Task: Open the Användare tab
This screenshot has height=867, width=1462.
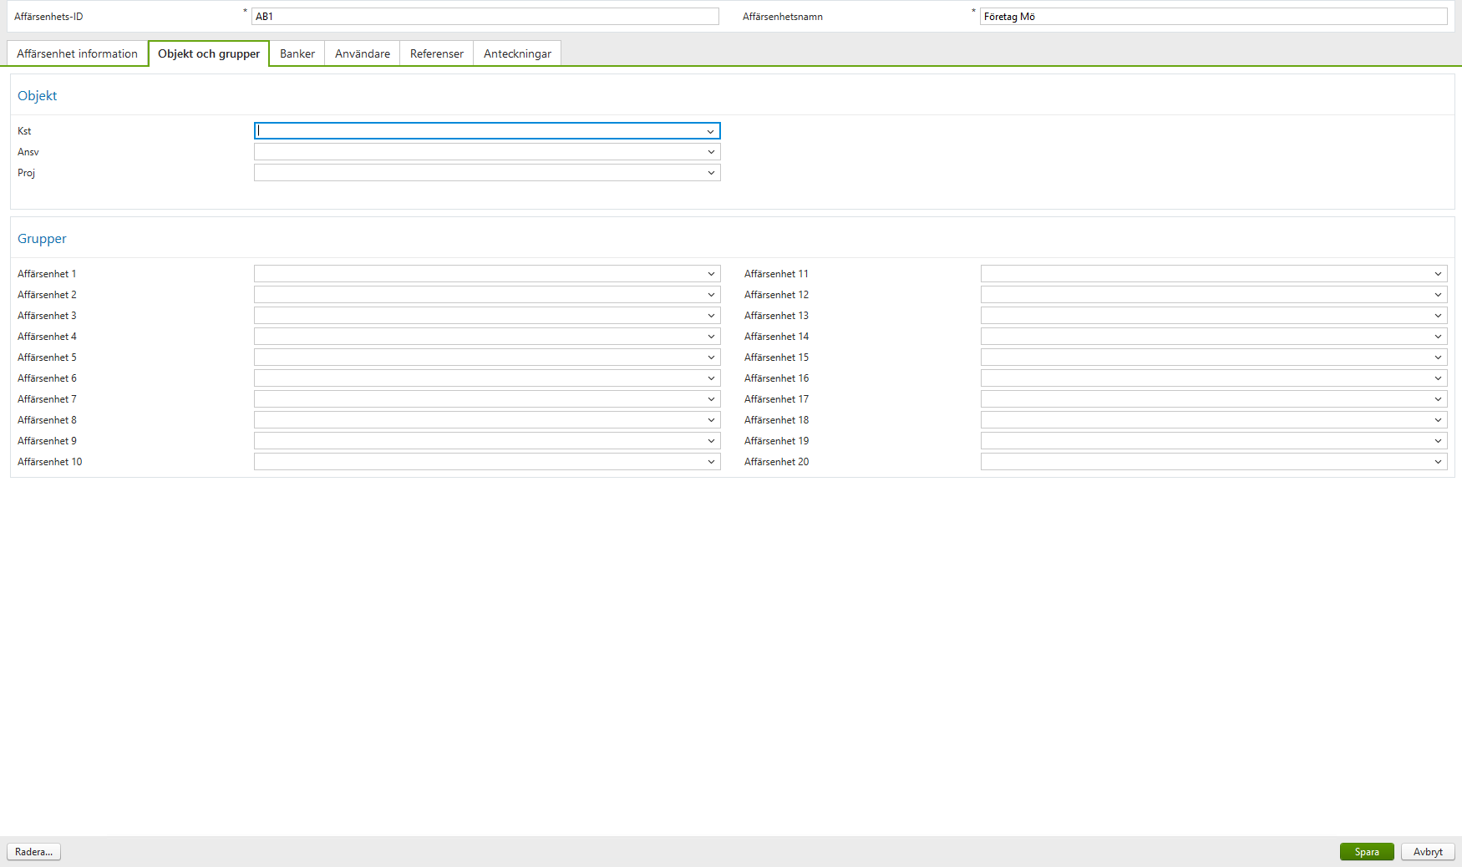Action: pyautogui.click(x=362, y=53)
